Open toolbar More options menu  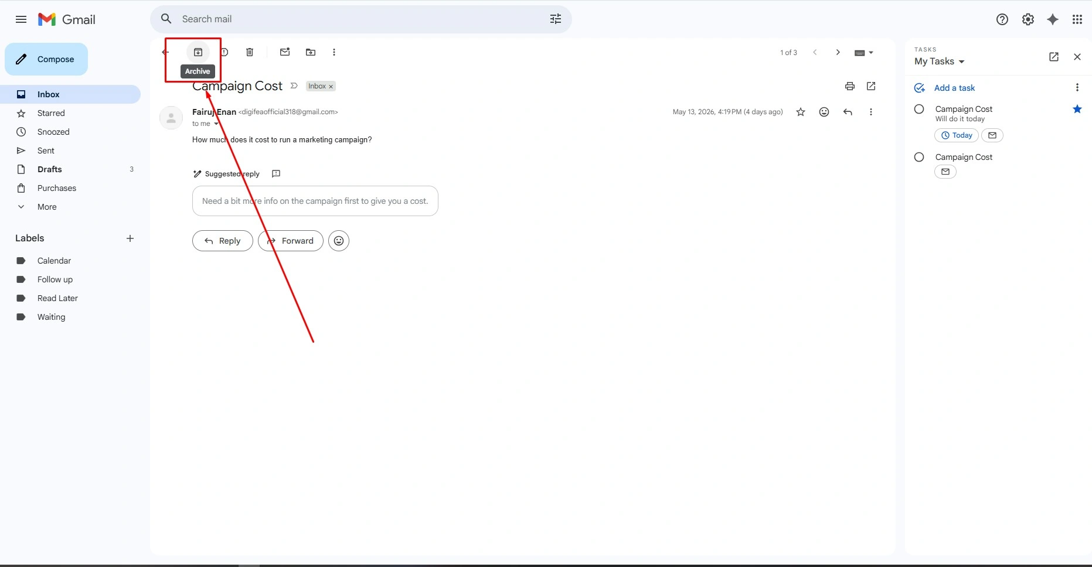coord(334,52)
